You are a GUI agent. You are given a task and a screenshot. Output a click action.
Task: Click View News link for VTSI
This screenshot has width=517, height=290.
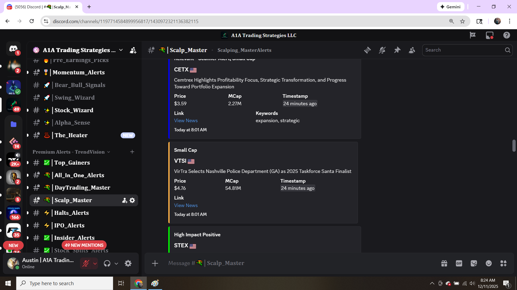click(x=186, y=205)
